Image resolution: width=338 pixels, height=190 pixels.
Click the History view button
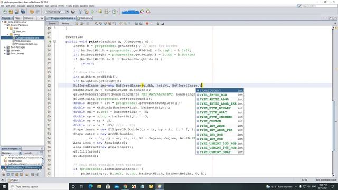point(65,23)
